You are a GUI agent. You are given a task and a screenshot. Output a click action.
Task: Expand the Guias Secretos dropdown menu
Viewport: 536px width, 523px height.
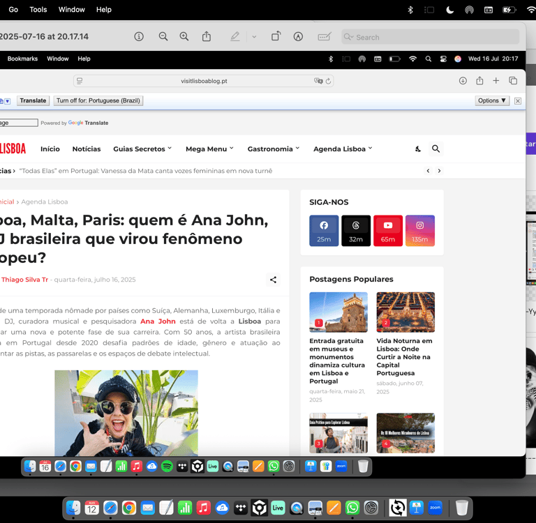pyautogui.click(x=142, y=149)
